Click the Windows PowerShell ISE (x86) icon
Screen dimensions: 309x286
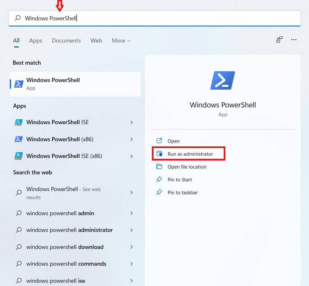[18, 156]
